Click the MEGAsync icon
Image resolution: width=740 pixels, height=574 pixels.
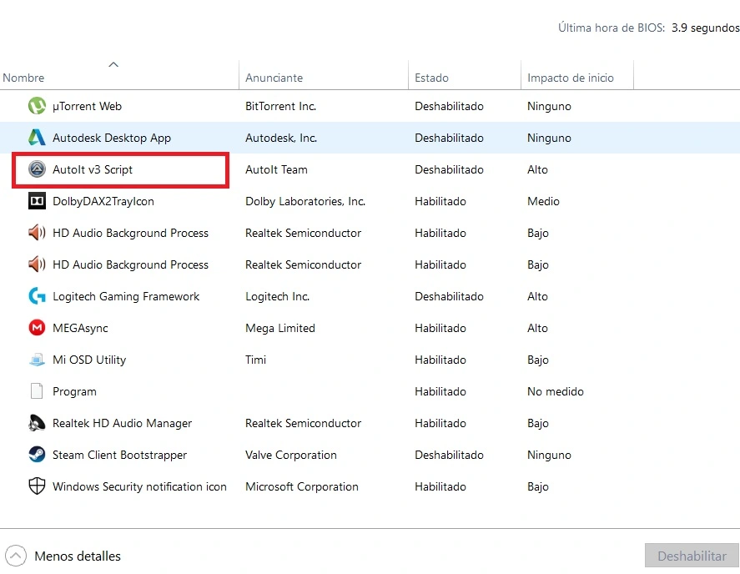click(37, 328)
